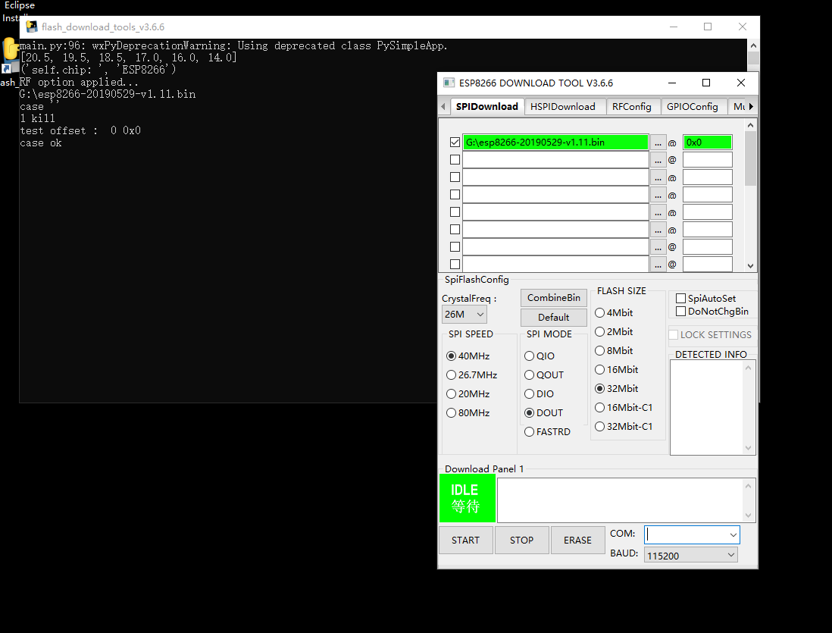Viewport: 832px width, 633px height.
Task: Click console window scroll-up arrow
Action: point(753,45)
